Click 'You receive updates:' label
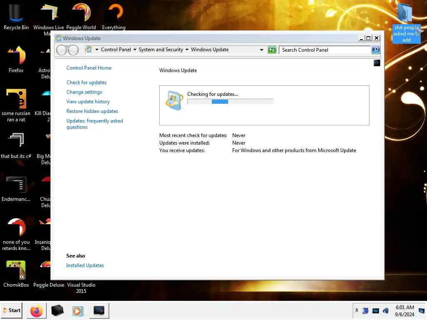 click(182, 150)
